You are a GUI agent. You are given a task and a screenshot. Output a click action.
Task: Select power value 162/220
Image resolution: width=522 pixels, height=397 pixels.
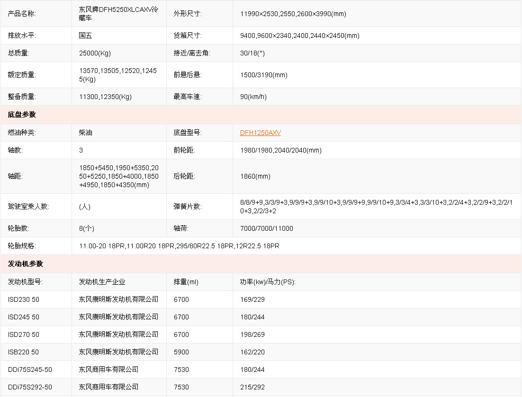click(x=252, y=352)
